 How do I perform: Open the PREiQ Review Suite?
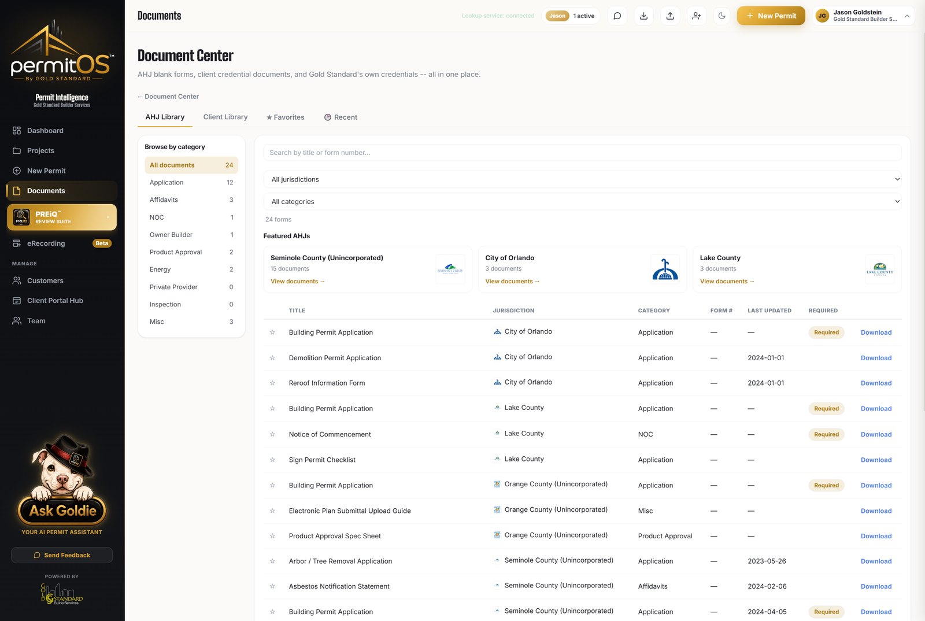pos(62,217)
